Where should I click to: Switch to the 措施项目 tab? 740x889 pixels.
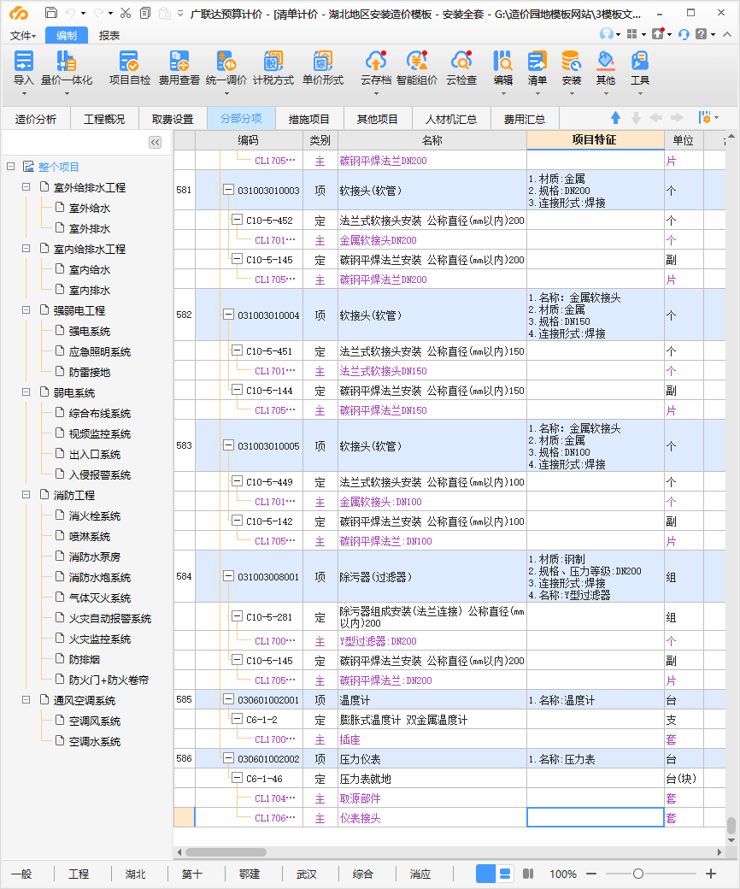coord(308,119)
